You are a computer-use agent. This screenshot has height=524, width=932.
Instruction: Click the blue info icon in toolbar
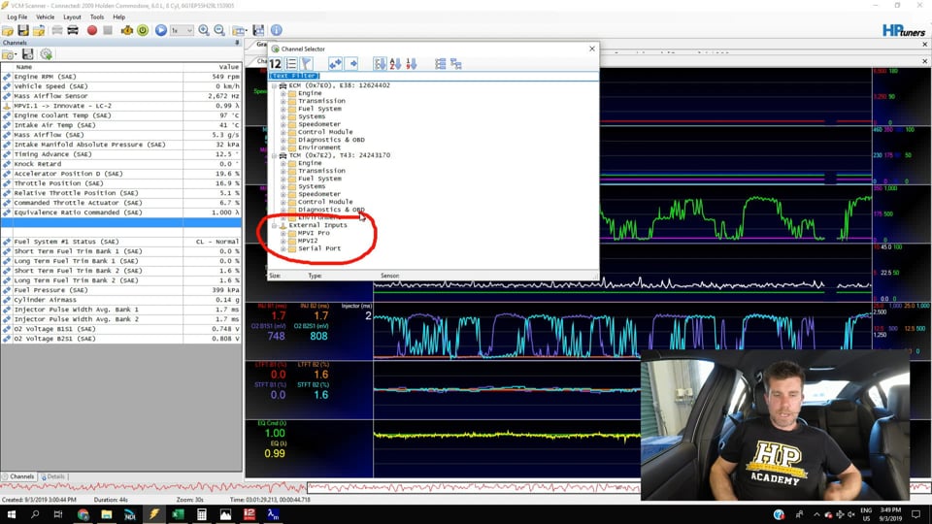pyautogui.click(x=277, y=30)
